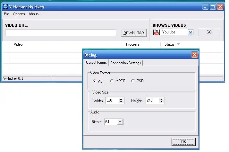
Task: Click OK in the Dialog window
Action: pyautogui.click(x=183, y=142)
